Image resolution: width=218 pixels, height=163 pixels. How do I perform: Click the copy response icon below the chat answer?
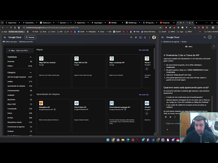166,117
